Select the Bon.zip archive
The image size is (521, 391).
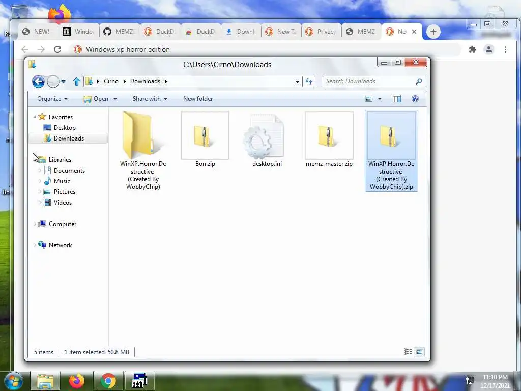point(205,139)
